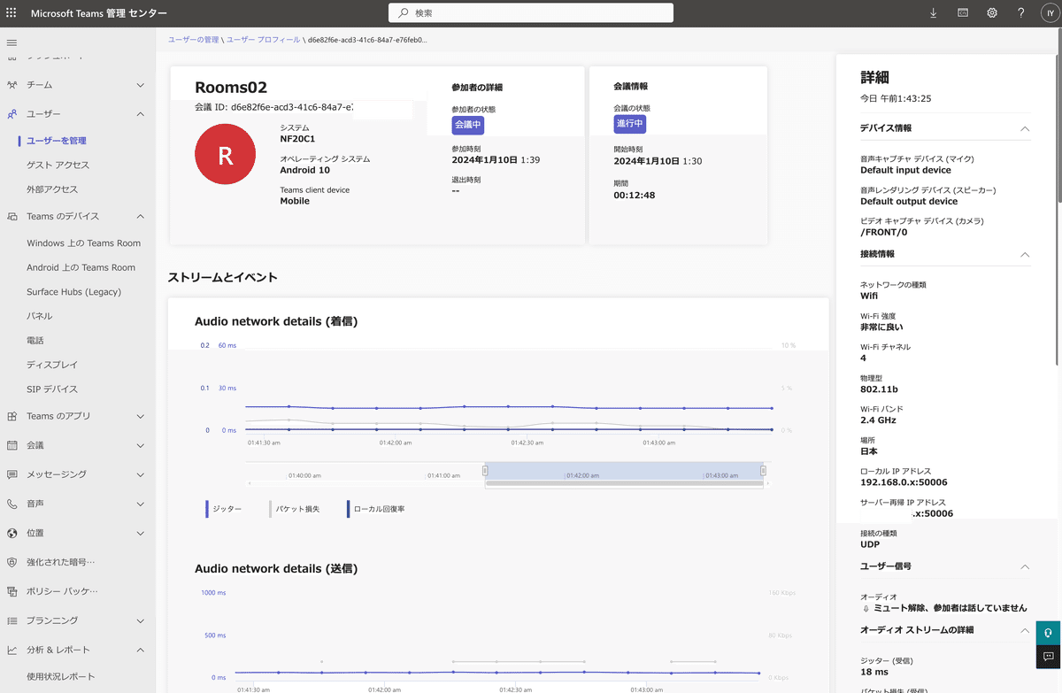Image resolution: width=1062 pixels, height=693 pixels.
Task: Collapse the デバイス情報 section
Action: coord(1025,128)
